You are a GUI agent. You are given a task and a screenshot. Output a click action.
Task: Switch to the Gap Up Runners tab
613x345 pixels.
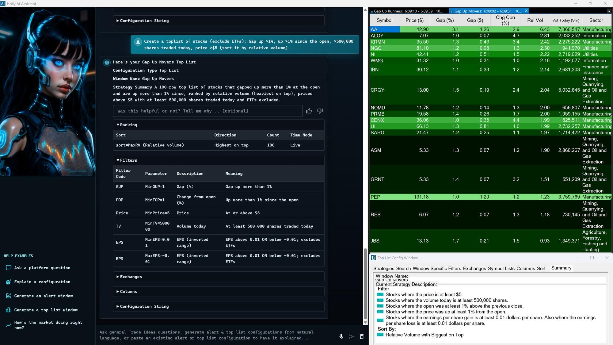(409, 11)
